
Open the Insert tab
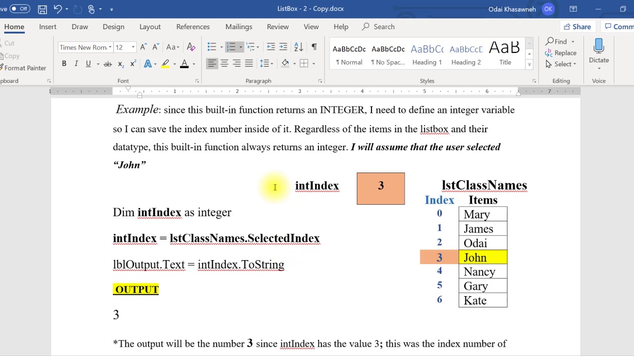[48, 27]
